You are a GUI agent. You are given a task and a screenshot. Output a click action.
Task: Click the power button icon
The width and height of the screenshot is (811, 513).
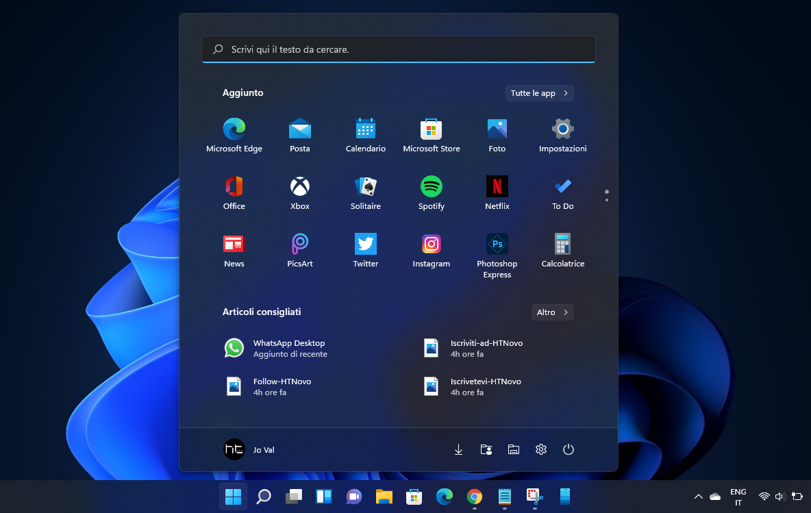pos(568,449)
